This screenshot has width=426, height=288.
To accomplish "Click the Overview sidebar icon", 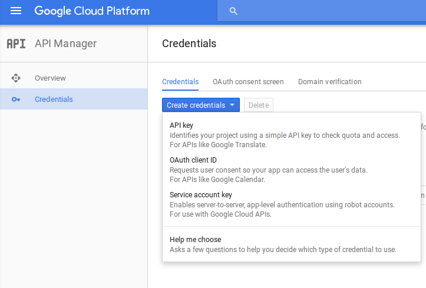I will [x=16, y=78].
